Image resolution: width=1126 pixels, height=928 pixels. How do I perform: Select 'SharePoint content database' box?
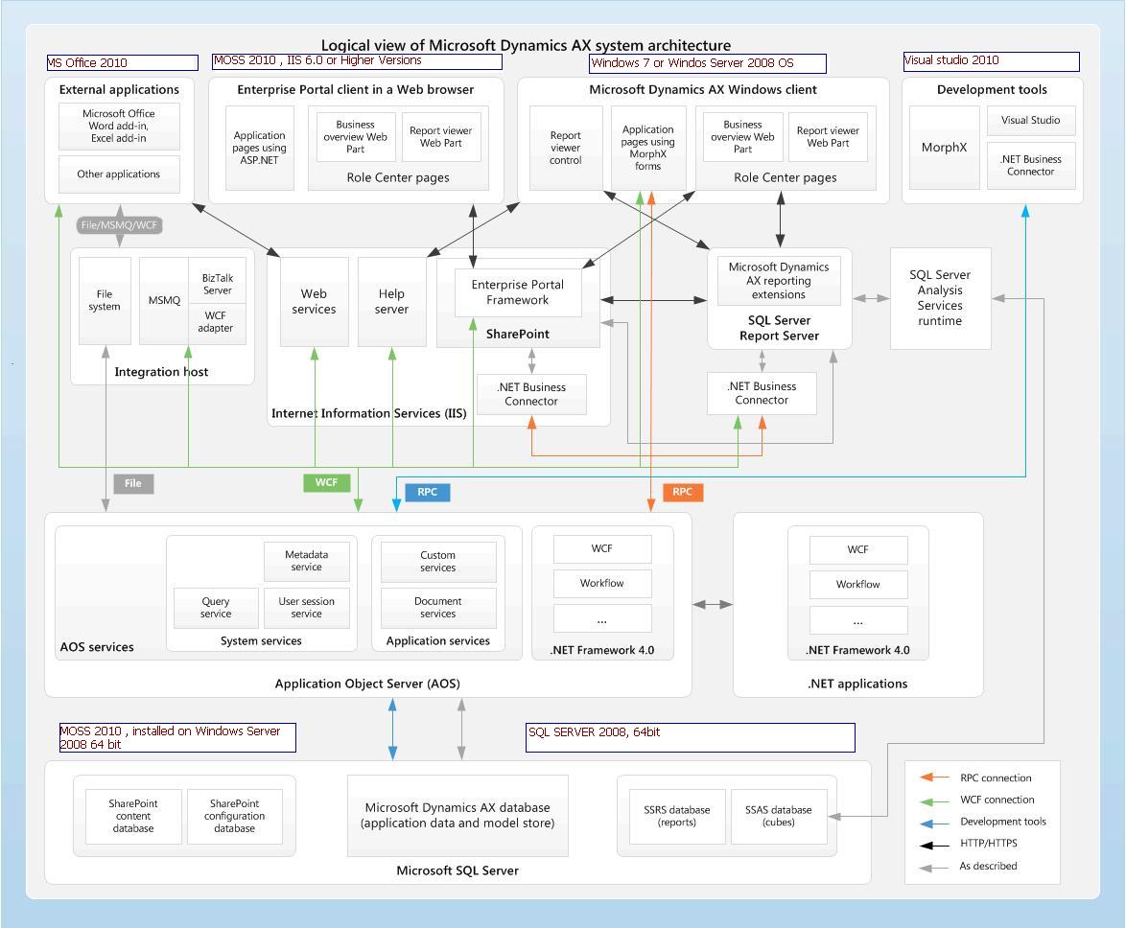133,816
